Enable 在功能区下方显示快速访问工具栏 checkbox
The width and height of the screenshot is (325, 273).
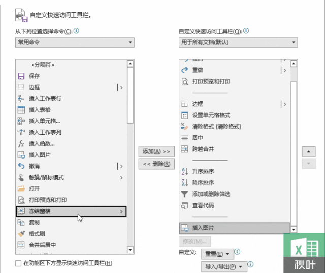[x=18, y=263]
